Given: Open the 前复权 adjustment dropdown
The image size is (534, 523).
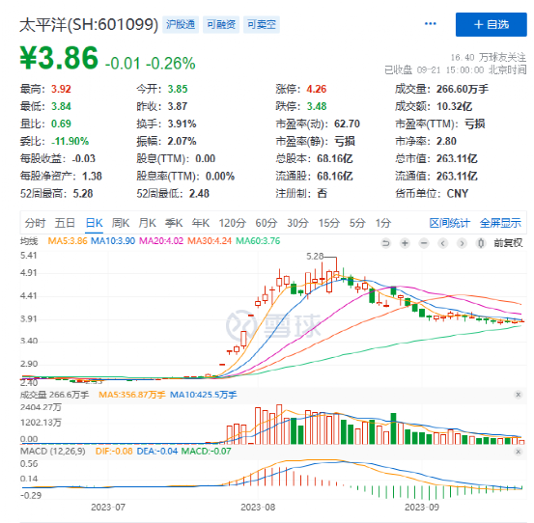Looking at the screenshot, I should [x=508, y=243].
